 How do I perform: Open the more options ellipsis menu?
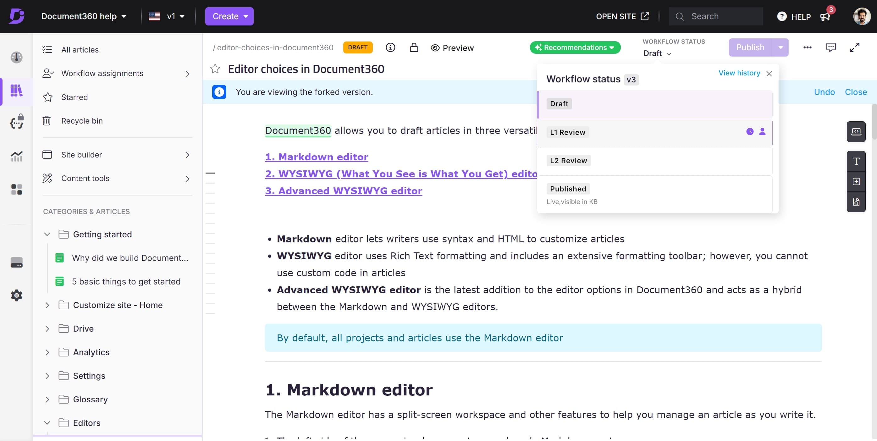(808, 48)
